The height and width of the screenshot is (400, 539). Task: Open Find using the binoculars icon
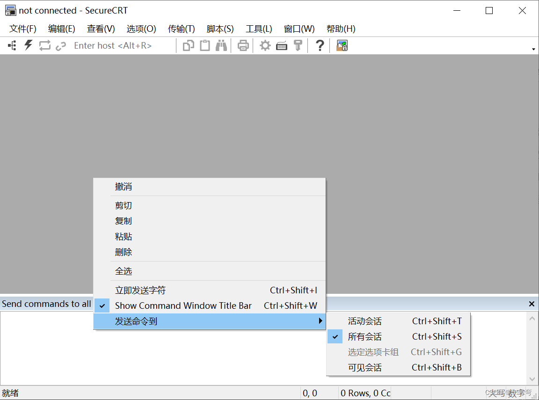[x=221, y=45]
